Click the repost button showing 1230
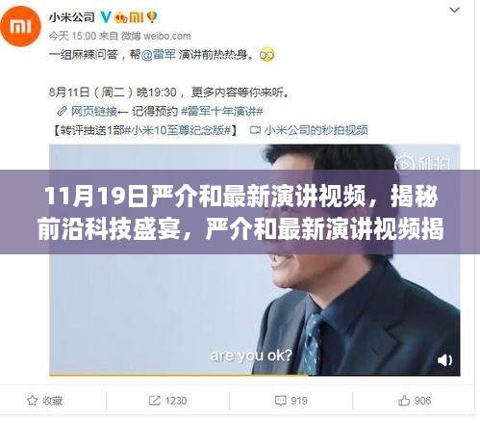This screenshot has height=424, width=480. pos(167,401)
